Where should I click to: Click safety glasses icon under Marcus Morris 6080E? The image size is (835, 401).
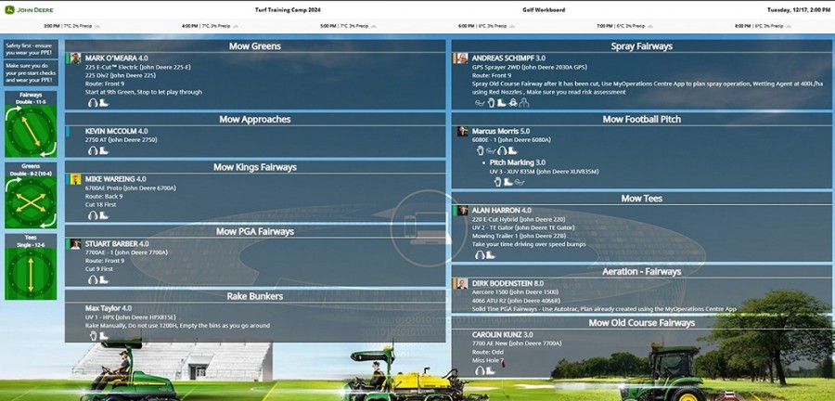coord(491,150)
